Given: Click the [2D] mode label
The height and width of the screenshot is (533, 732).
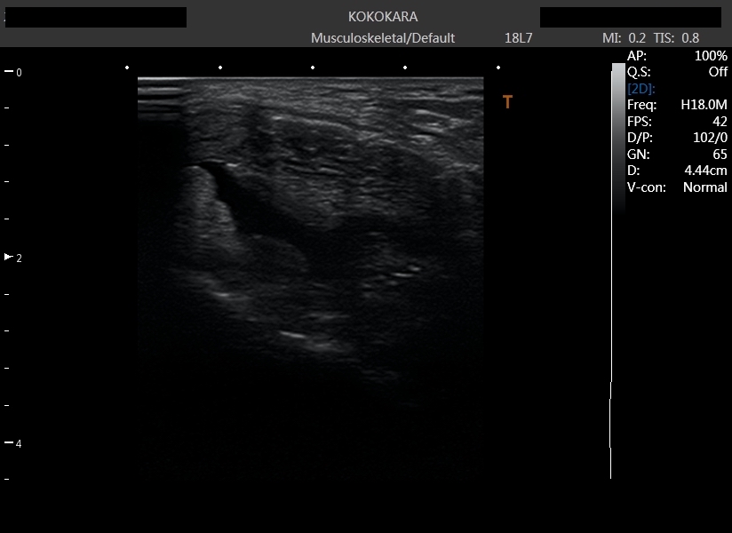Looking at the screenshot, I should pos(641,89).
